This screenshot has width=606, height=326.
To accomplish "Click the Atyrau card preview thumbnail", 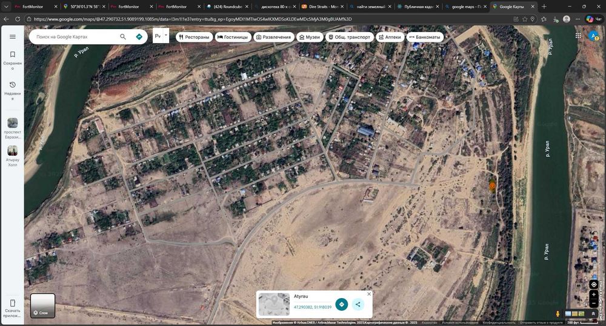I will click(274, 304).
